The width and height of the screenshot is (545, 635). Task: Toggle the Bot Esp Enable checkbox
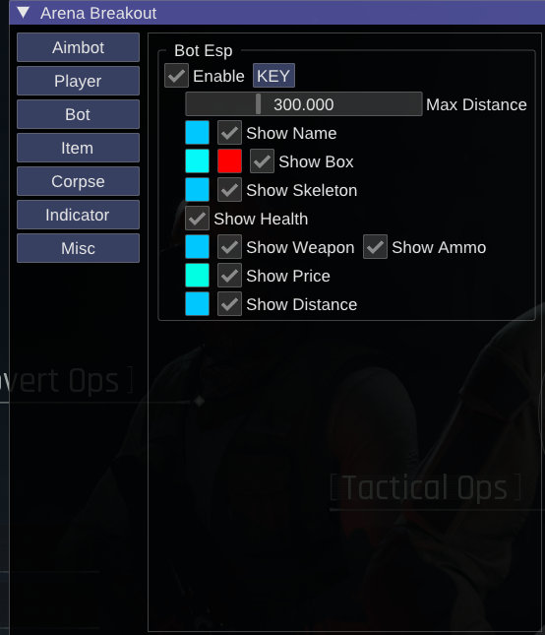click(x=176, y=76)
